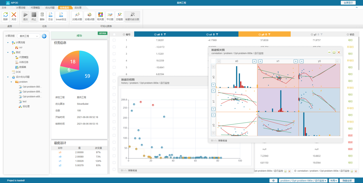Image resolution: width=363 pixels, height=183 pixels.
Task: Switch to the 代理模型 tab
Action: point(35,8)
